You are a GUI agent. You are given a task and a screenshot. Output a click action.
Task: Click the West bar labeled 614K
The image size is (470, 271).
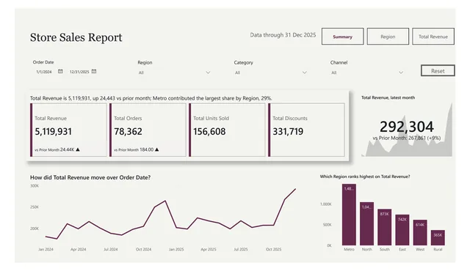(x=420, y=233)
